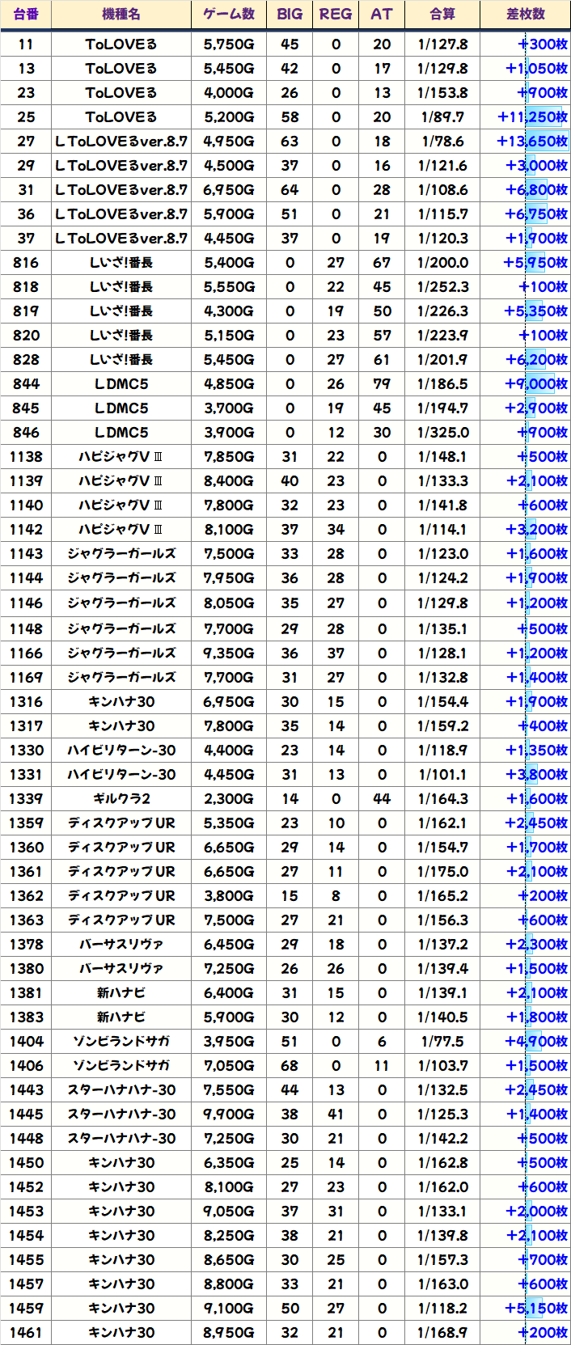Click 6,950G game count for machine 31
The image size is (571, 1345).
point(229,190)
